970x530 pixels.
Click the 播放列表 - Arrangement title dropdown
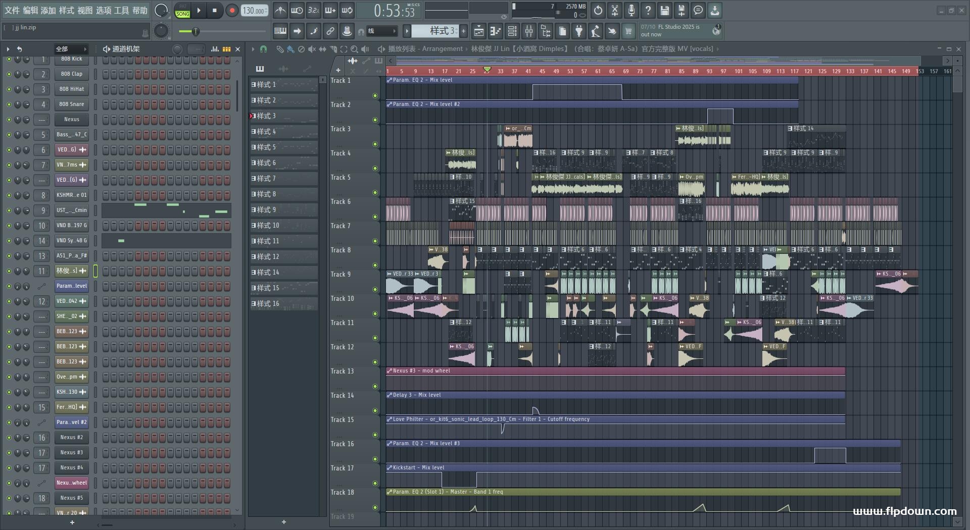click(425, 49)
